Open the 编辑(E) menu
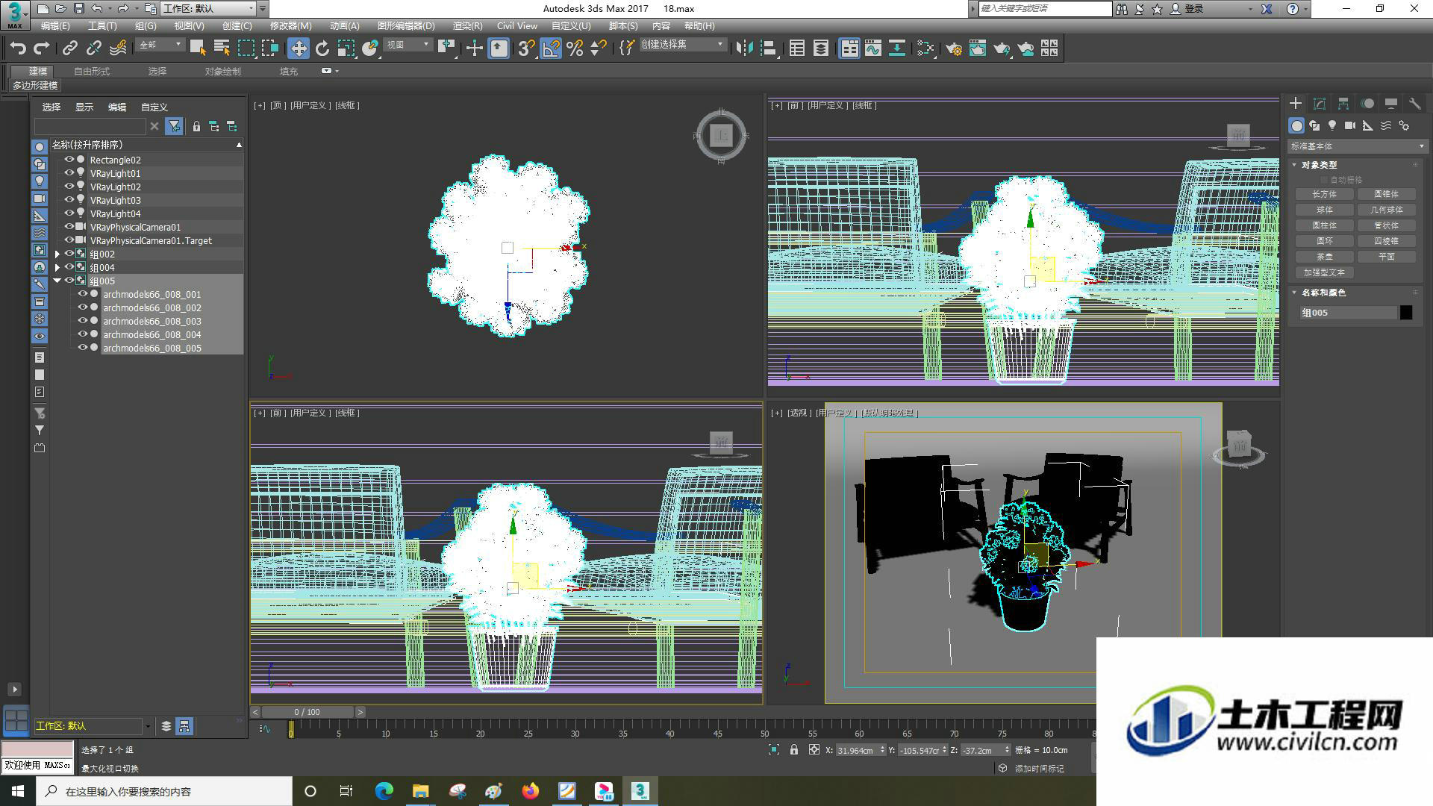 click(x=55, y=26)
